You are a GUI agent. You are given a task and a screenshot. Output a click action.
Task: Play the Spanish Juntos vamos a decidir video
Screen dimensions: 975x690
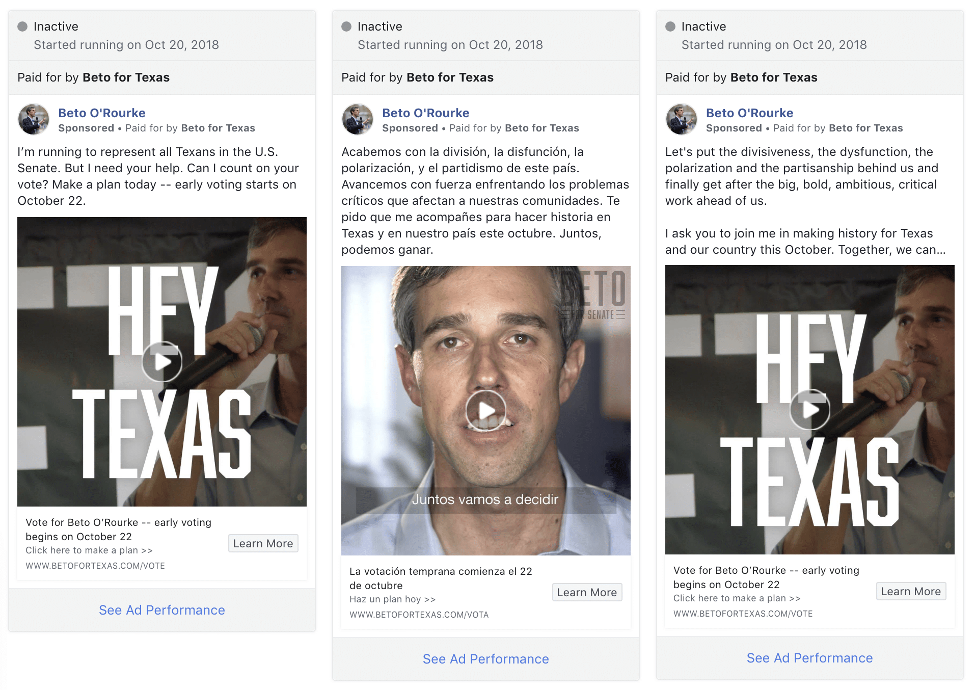click(x=486, y=411)
